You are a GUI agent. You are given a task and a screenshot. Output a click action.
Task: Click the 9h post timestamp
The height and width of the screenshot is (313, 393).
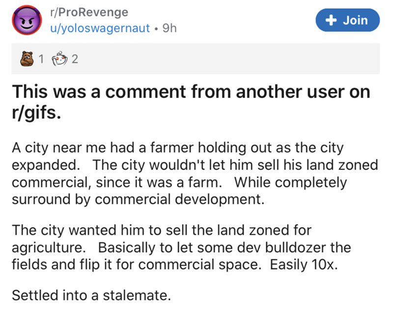169,28
